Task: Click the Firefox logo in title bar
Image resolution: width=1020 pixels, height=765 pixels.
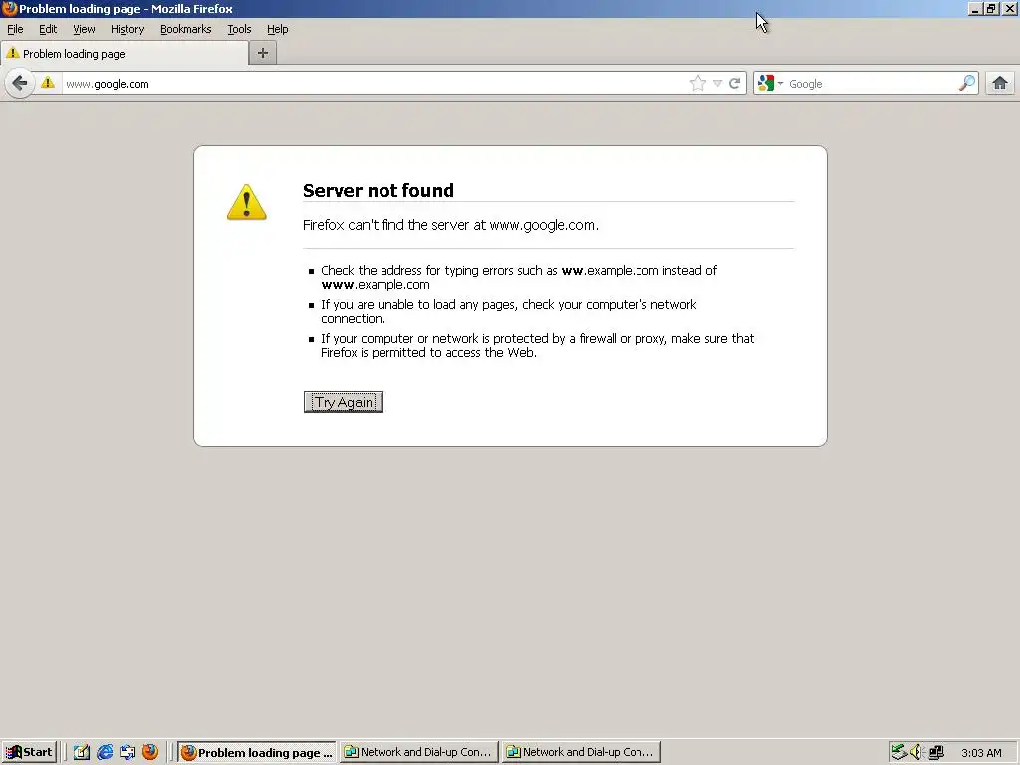Action: [9, 8]
